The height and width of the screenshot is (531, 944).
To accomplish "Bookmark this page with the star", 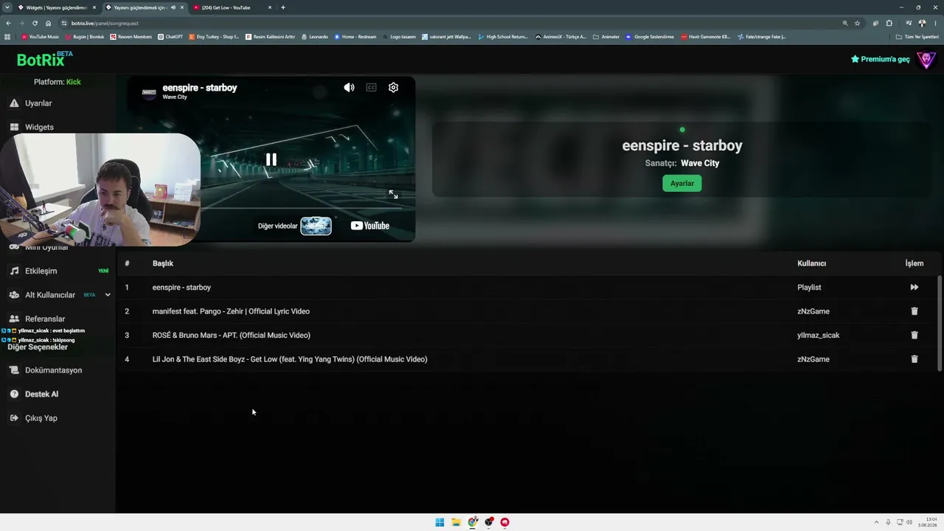I will tap(857, 23).
